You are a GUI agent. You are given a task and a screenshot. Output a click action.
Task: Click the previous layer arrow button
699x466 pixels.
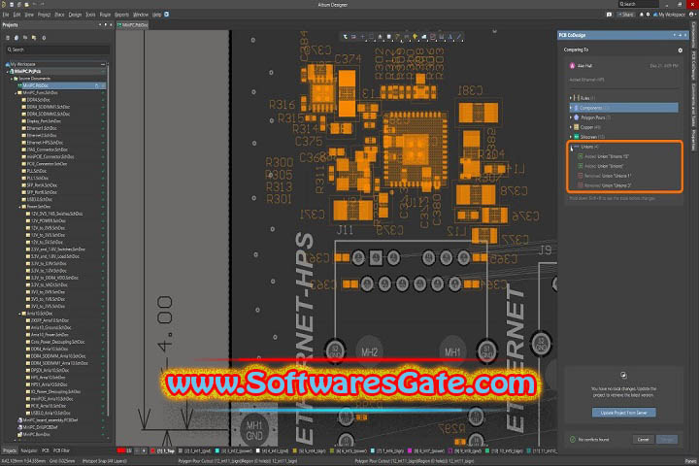point(137,450)
